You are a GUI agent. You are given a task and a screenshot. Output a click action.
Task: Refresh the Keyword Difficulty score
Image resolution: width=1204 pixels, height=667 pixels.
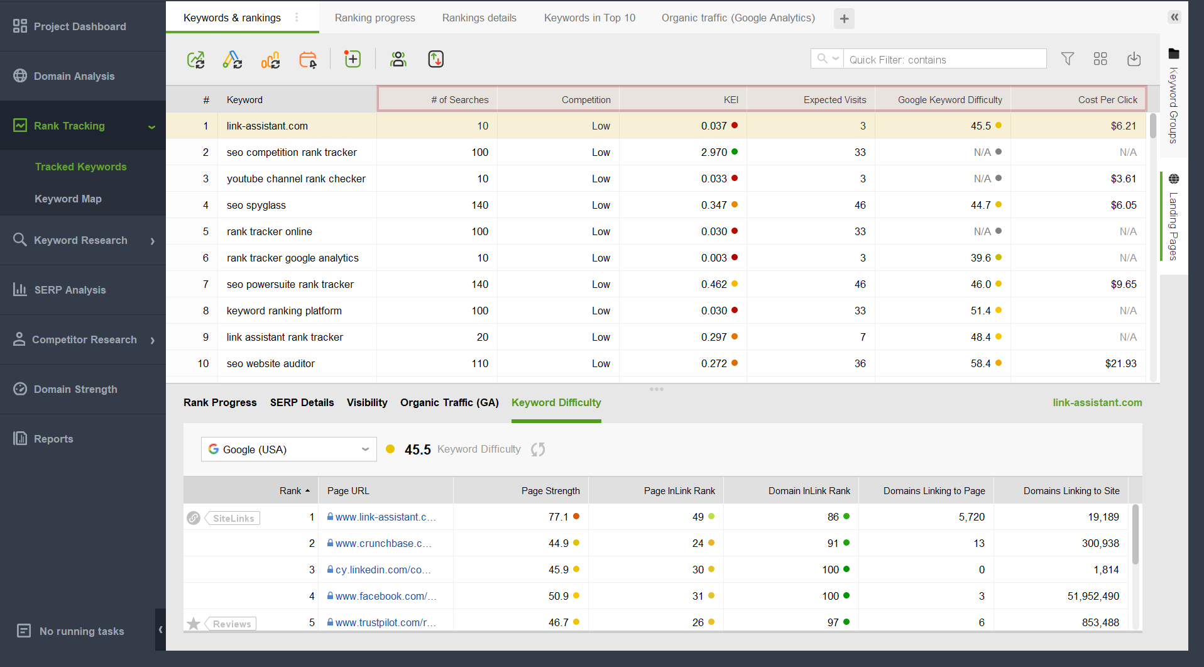coord(538,449)
